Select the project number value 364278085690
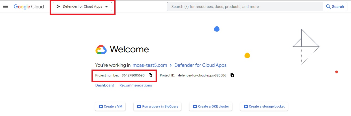The width and height of the screenshot is (351, 116). tap(133, 75)
